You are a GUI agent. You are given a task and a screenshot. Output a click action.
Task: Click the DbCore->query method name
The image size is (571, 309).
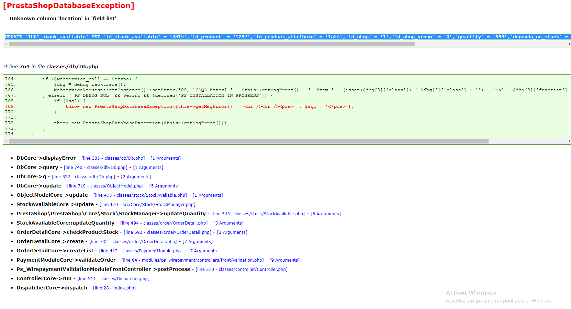[x=37, y=167]
